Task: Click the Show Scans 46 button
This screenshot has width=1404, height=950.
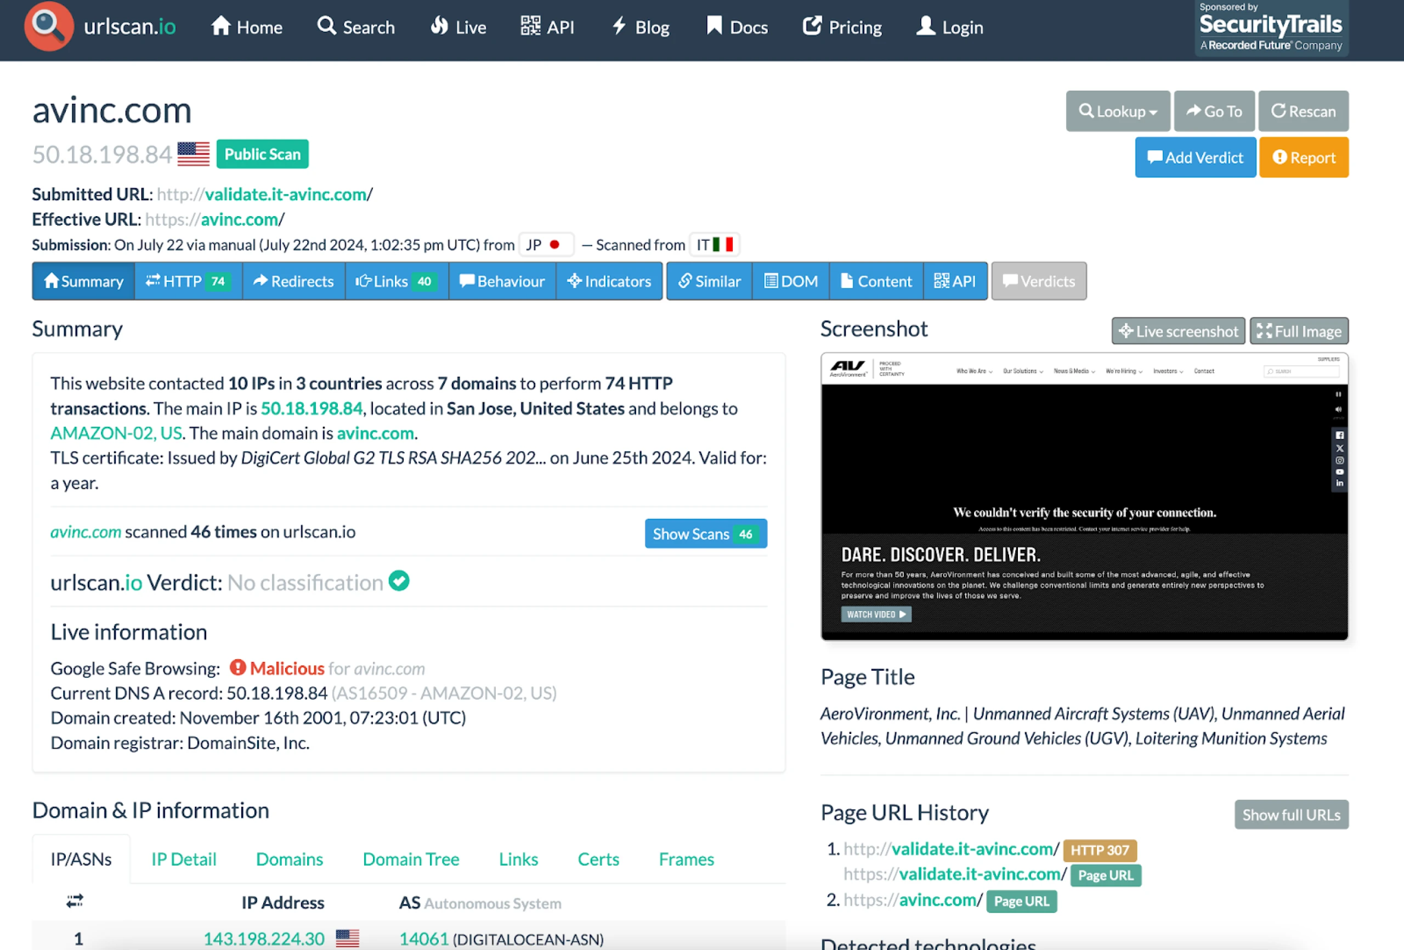Action: click(x=706, y=534)
